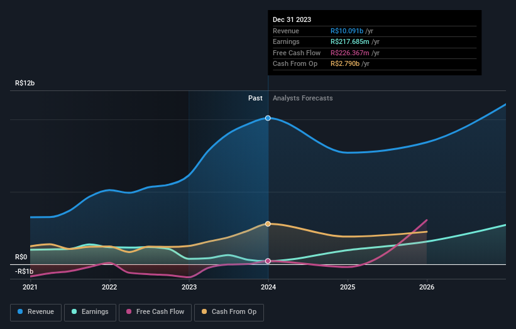Click the Past section label
This screenshot has width=516, height=329.
pos(255,98)
